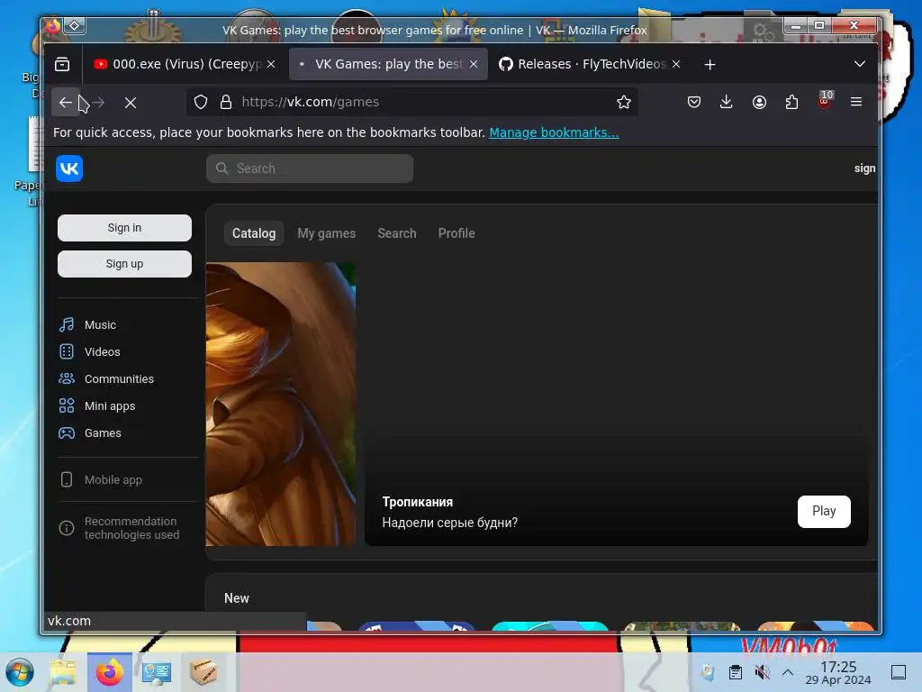Click the clipboard tray icon
This screenshot has width=922, height=692.
click(736, 672)
